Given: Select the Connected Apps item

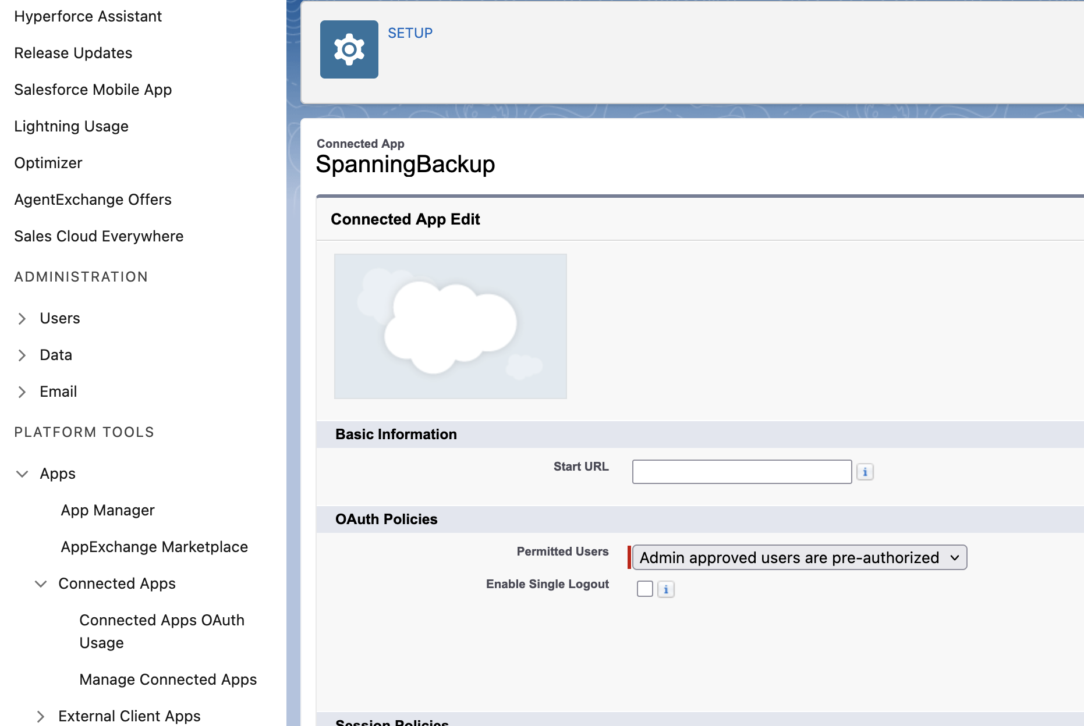Looking at the screenshot, I should click(117, 583).
